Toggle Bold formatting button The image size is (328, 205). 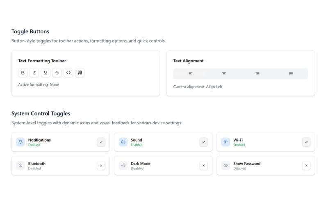(23, 73)
